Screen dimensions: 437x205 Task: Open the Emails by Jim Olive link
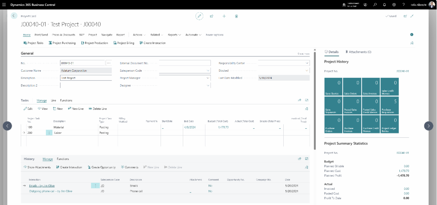[x=42, y=186]
